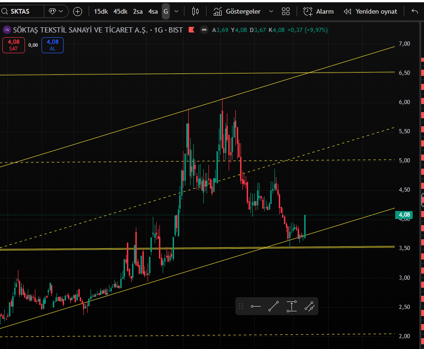Select the horizontal line drawing tool
This screenshot has height=349, width=424.
256,306
